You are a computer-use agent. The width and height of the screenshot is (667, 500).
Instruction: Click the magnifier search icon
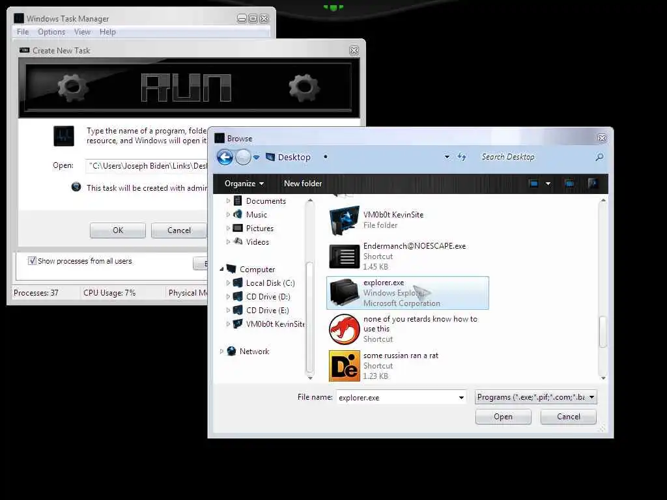(x=599, y=158)
